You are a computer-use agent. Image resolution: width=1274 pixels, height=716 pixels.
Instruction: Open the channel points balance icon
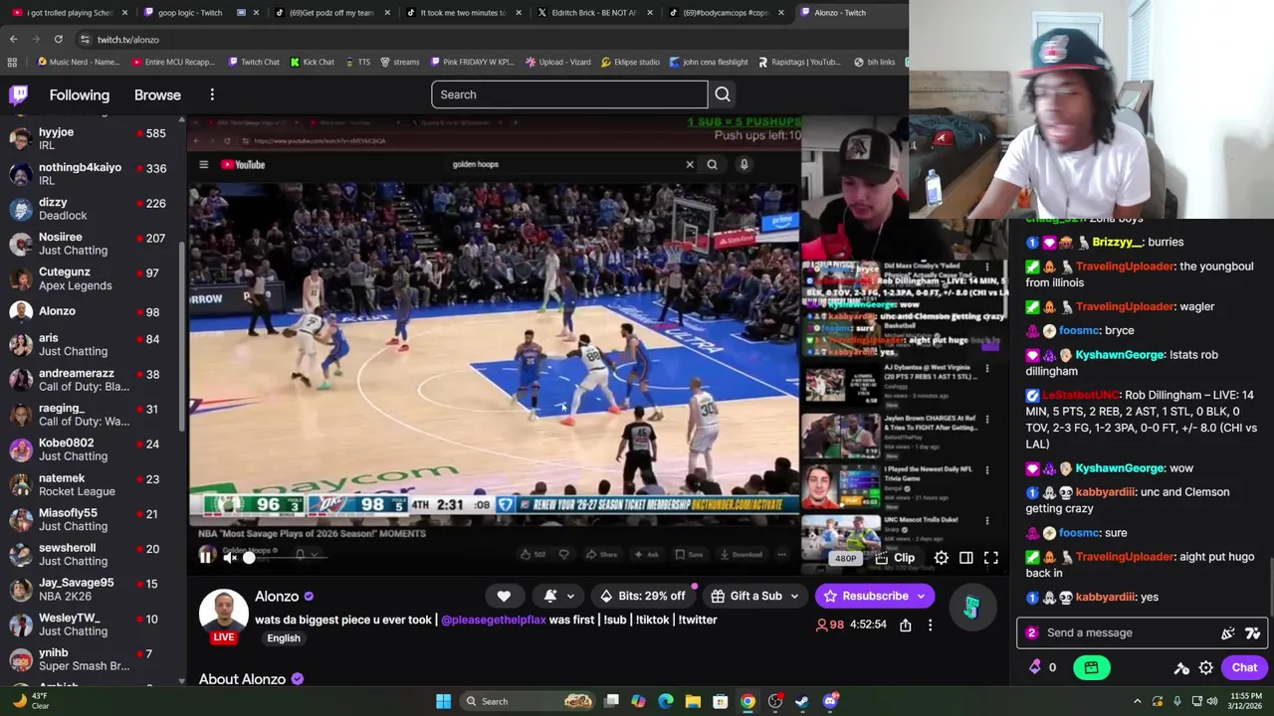click(1042, 667)
